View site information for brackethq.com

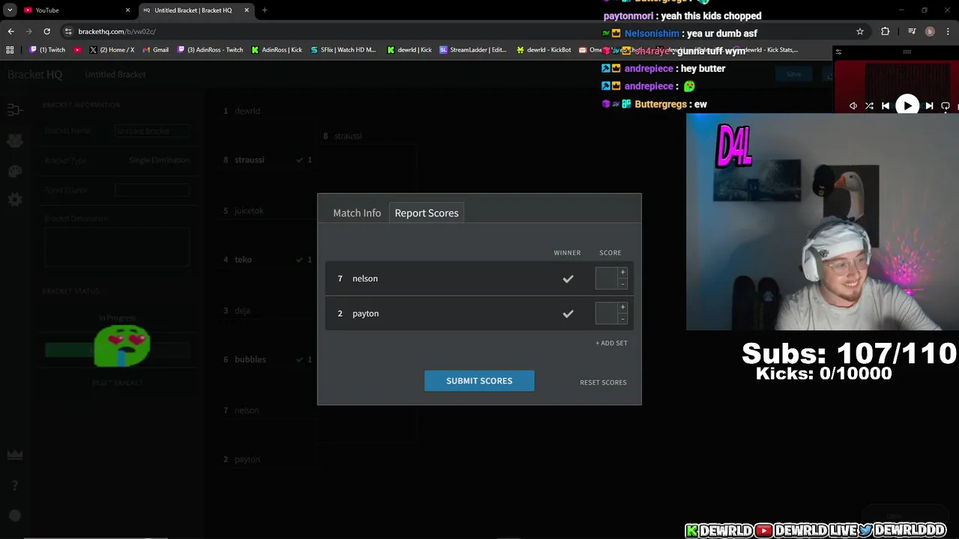tap(68, 31)
